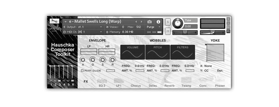Click the Decay (D) envelope knob

[93, 60]
